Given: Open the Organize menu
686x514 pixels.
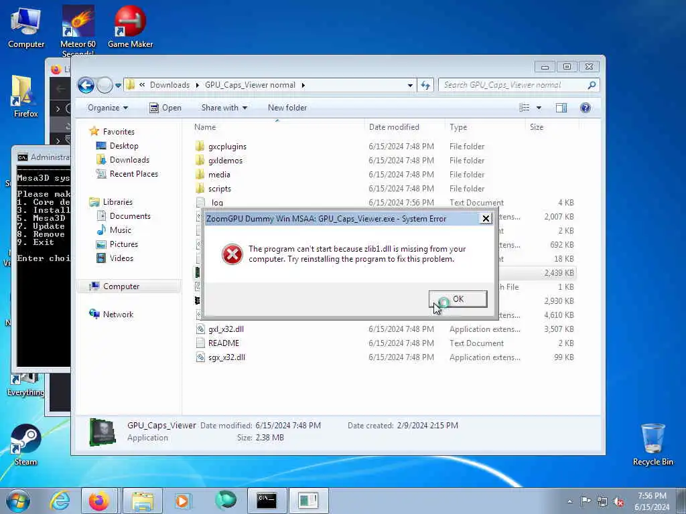Looking at the screenshot, I should [x=108, y=108].
